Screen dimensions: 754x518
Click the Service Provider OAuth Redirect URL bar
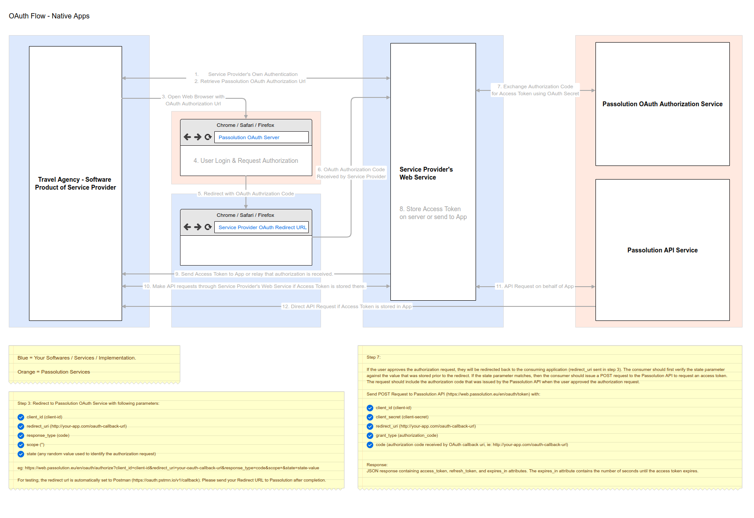261,227
